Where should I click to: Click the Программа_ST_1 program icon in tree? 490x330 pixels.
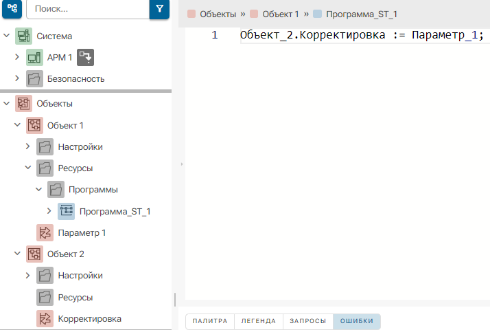(x=67, y=211)
